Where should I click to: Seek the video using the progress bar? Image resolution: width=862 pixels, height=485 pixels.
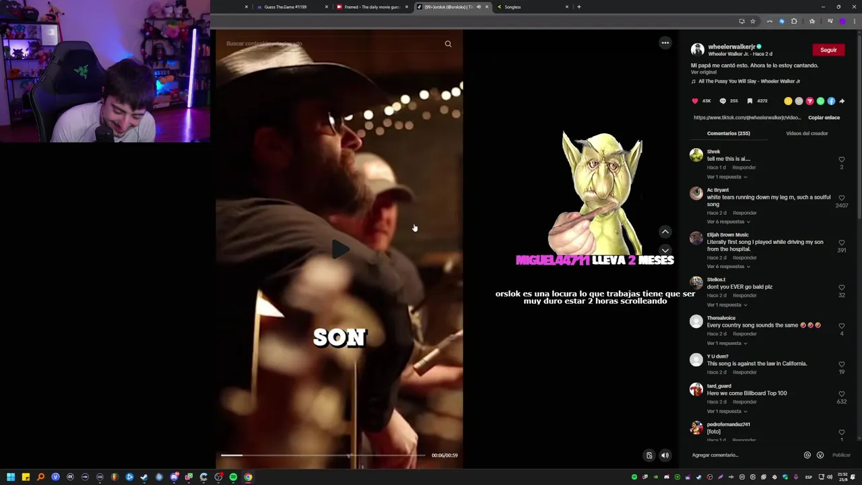[323, 455]
